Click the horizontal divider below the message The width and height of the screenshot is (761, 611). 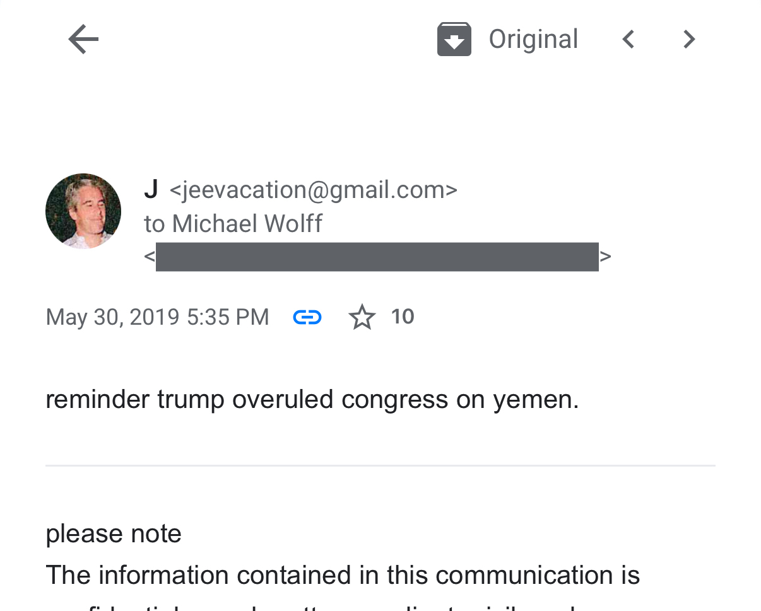pyautogui.click(x=380, y=466)
